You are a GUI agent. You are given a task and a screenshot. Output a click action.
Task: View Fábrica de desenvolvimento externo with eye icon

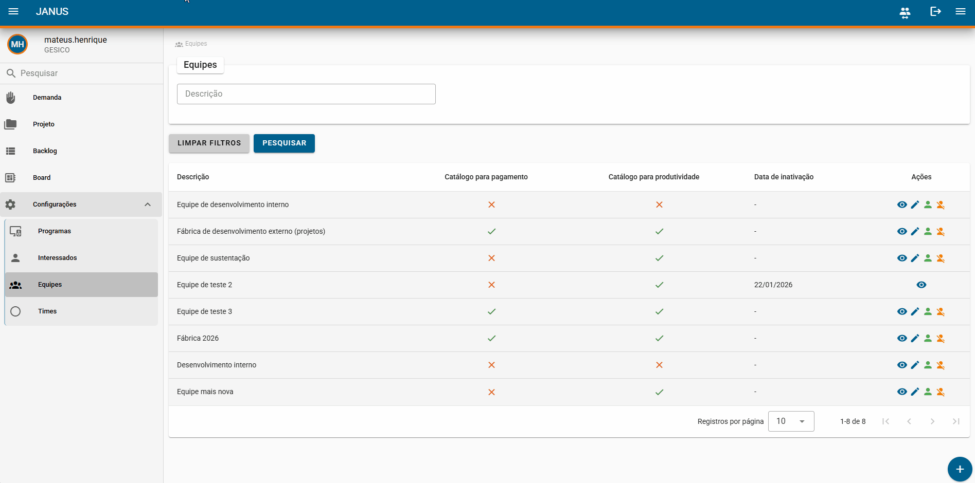(902, 231)
